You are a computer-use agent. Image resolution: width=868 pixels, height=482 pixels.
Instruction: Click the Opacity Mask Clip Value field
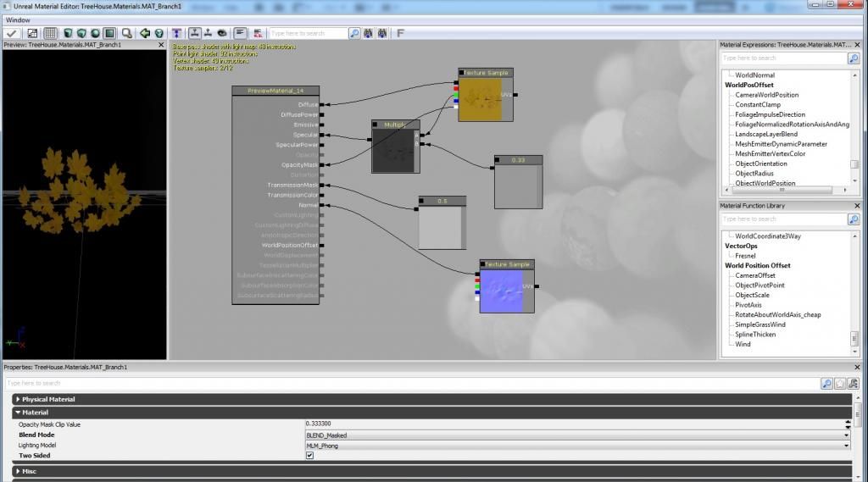coord(576,424)
